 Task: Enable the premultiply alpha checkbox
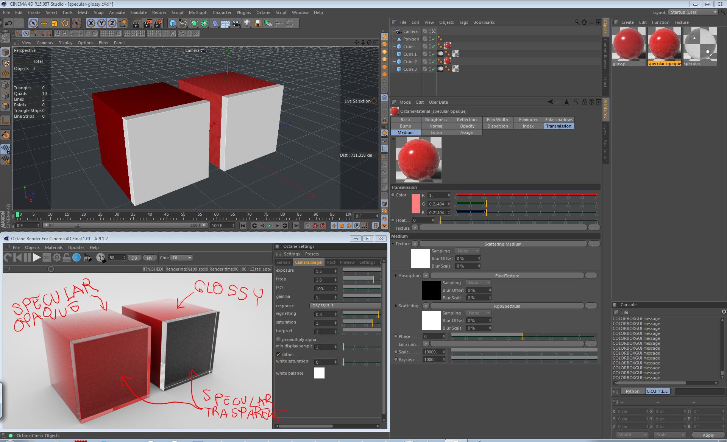click(x=279, y=339)
